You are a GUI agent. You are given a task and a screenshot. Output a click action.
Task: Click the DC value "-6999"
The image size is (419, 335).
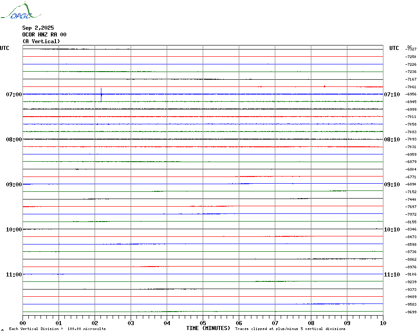(411, 109)
